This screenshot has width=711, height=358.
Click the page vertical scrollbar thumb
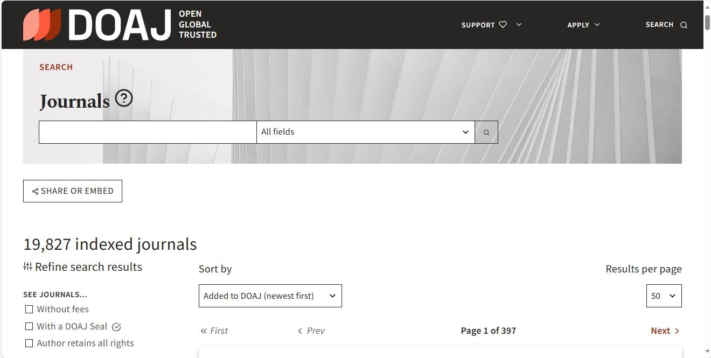[707, 23]
